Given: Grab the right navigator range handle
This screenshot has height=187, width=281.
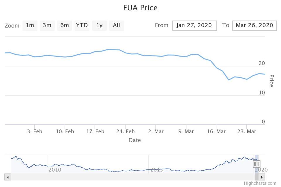Looking at the screenshot, I should 258,164.
